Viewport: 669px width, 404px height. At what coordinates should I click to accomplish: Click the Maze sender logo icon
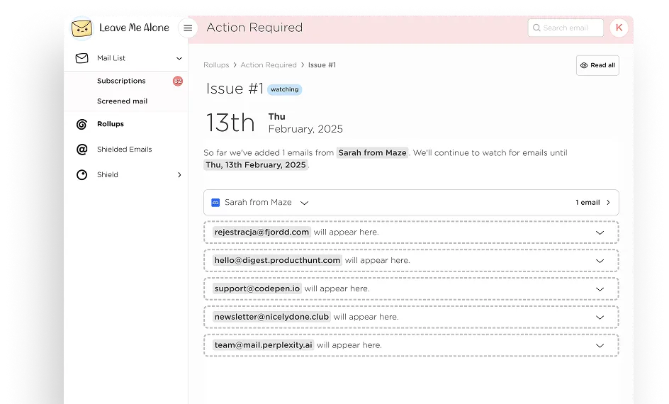(215, 203)
